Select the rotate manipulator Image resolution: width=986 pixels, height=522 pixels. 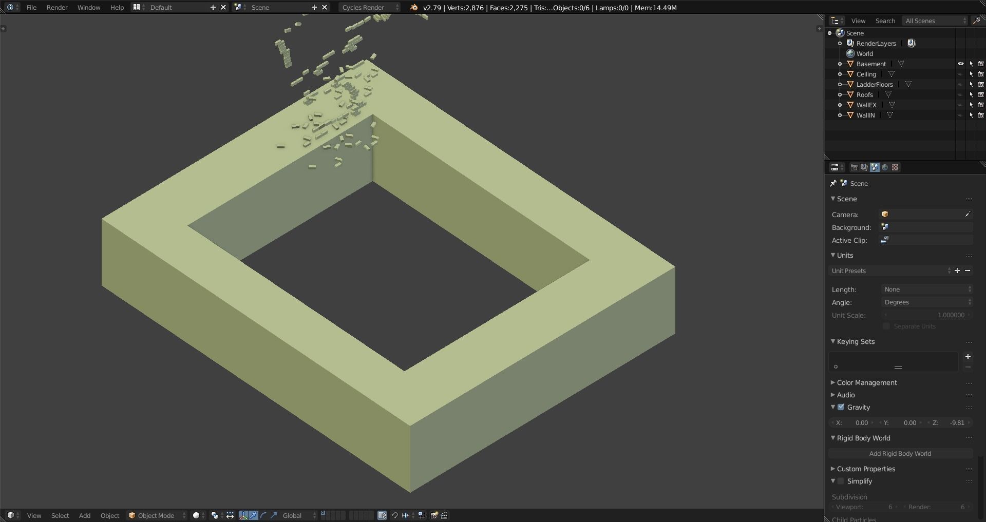pos(264,515)
